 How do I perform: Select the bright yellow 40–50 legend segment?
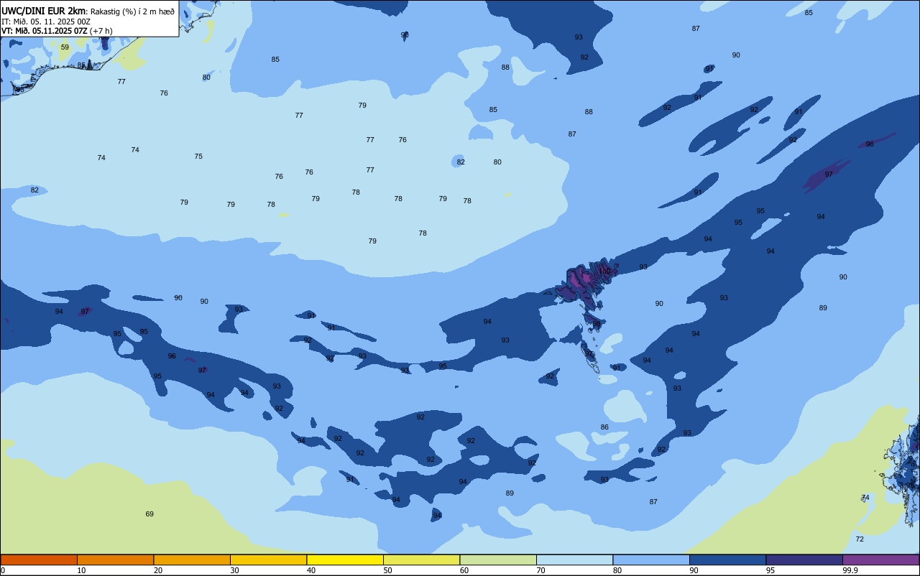[x=345, y=559]
